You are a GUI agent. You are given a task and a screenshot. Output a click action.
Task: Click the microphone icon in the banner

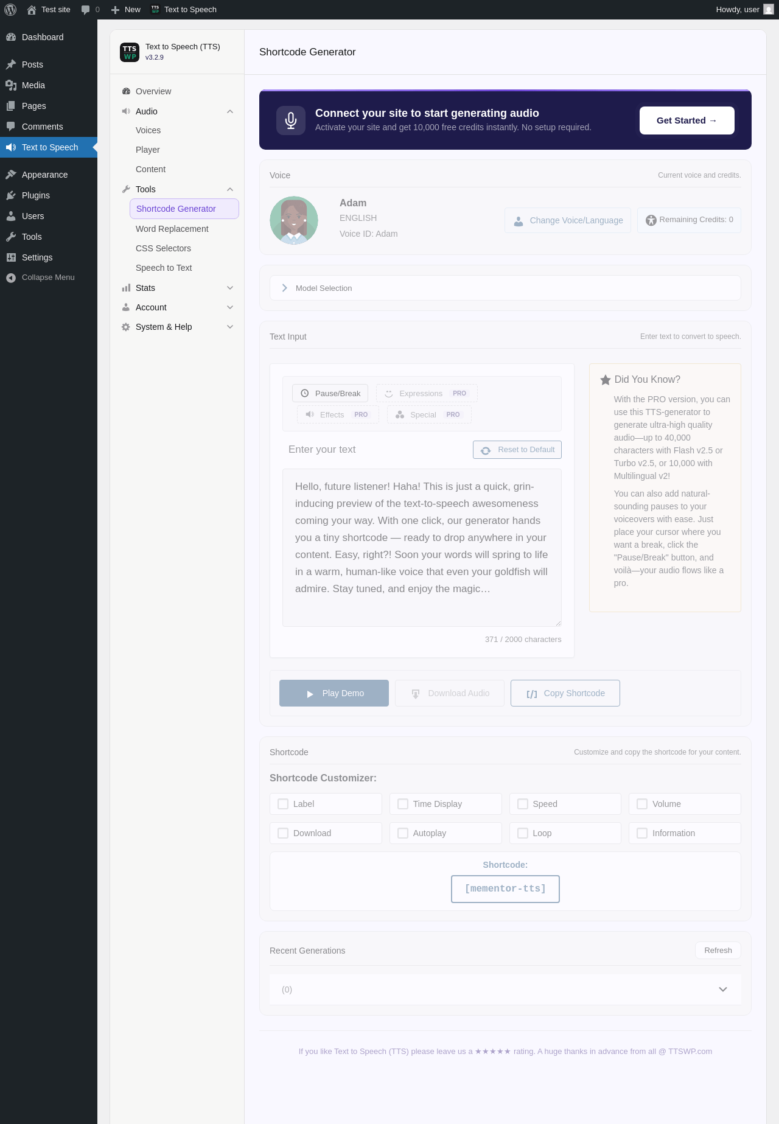[x=291, y=120]
